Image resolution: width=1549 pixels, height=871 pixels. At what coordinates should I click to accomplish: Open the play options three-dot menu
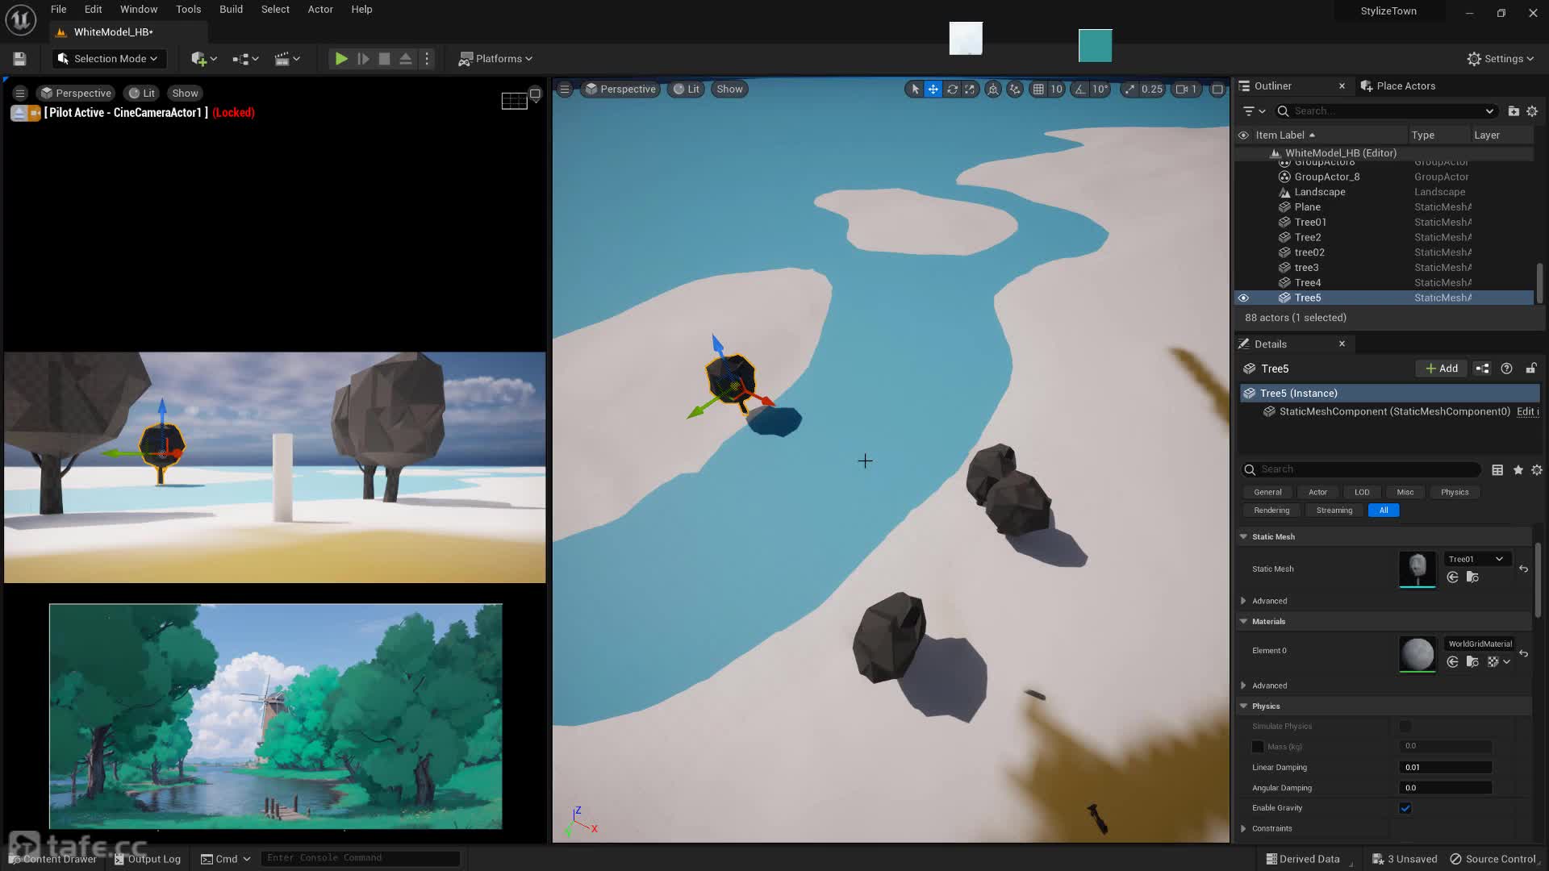(x=428, y=59)
